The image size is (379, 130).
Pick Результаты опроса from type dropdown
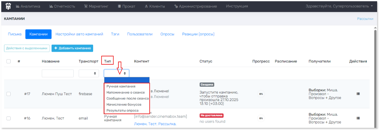122,110
